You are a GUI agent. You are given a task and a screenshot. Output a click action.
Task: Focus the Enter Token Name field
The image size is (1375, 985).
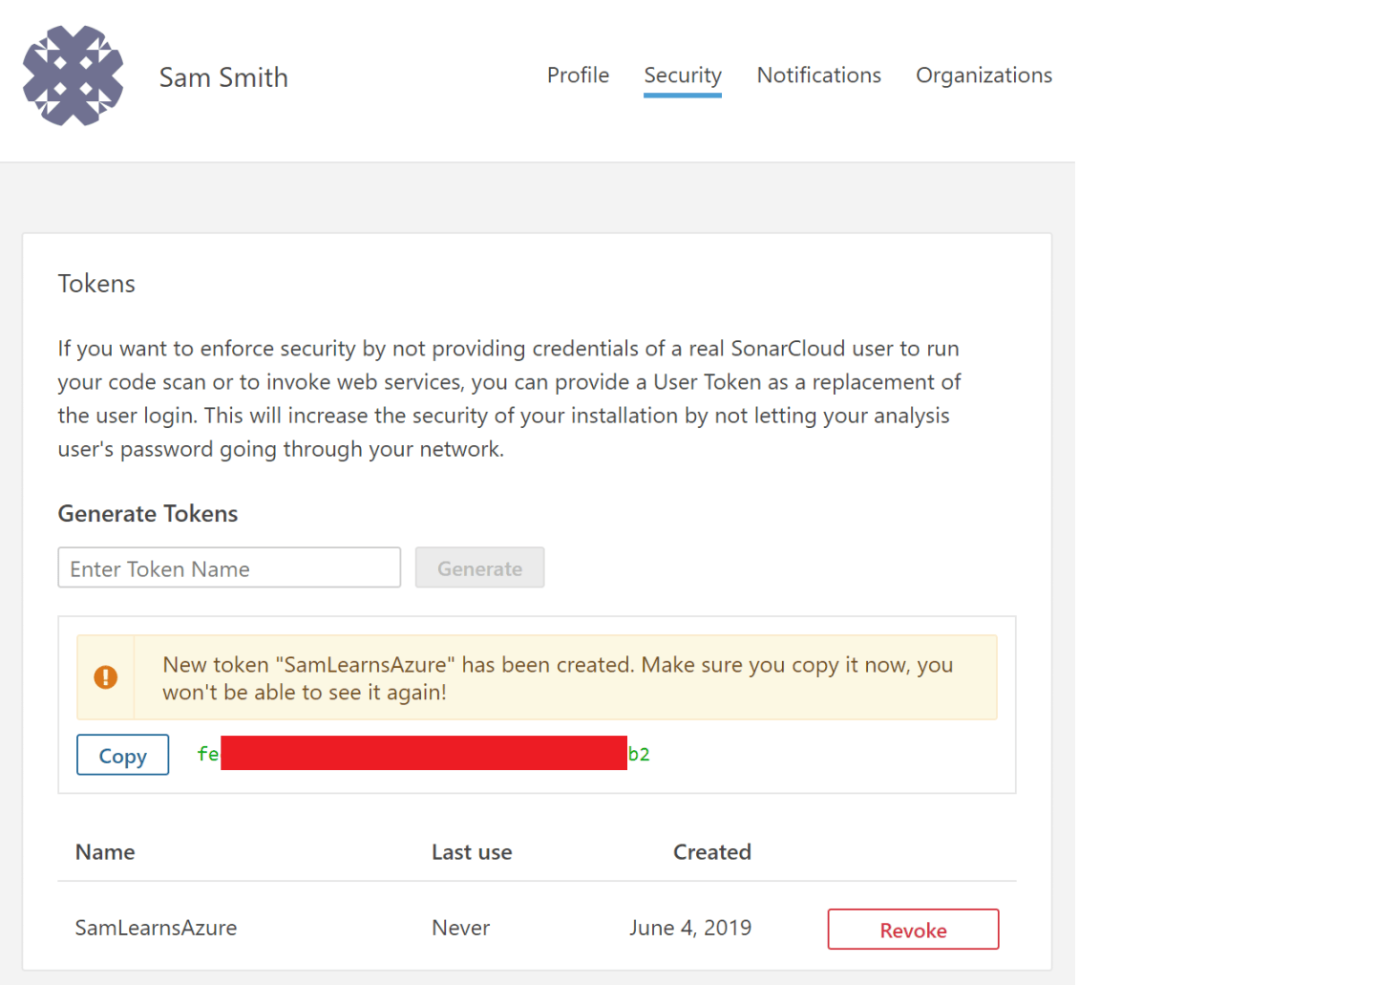click(229, 567)
